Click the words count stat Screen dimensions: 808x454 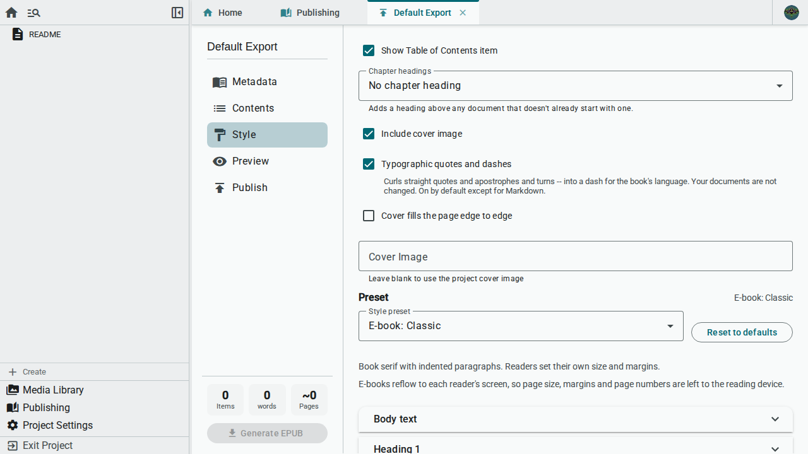(267, 400)
